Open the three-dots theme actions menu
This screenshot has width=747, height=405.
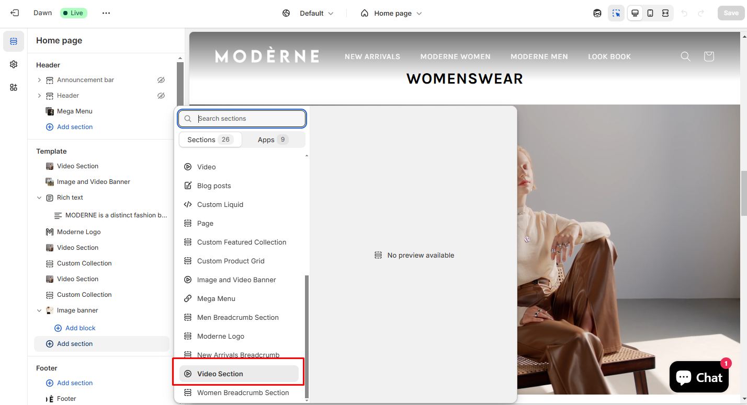[x=106, y=13]
